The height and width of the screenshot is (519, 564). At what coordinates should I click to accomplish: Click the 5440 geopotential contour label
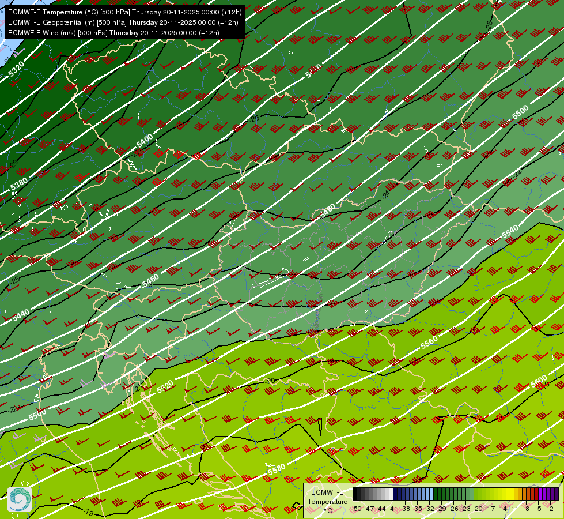tap(21, 316)
